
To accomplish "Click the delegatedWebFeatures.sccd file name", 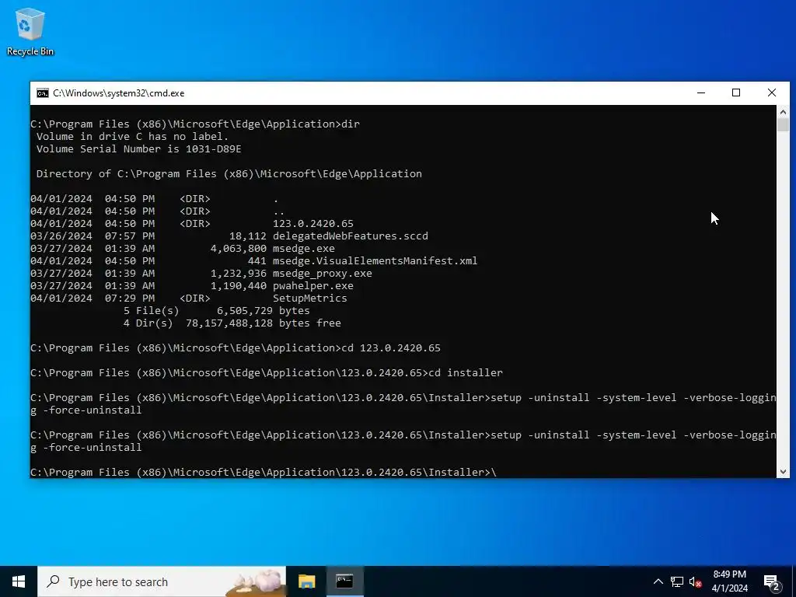I will [351, 236].
